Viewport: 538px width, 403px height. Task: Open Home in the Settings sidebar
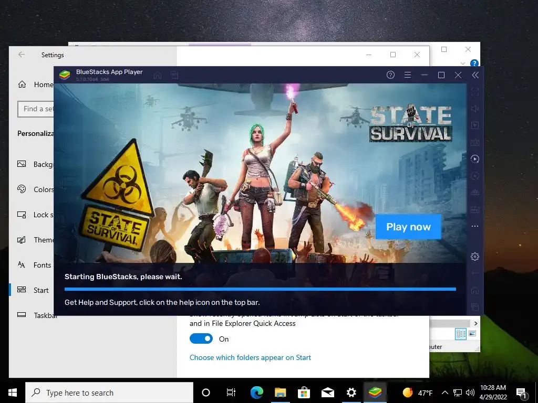click(36, 84)
